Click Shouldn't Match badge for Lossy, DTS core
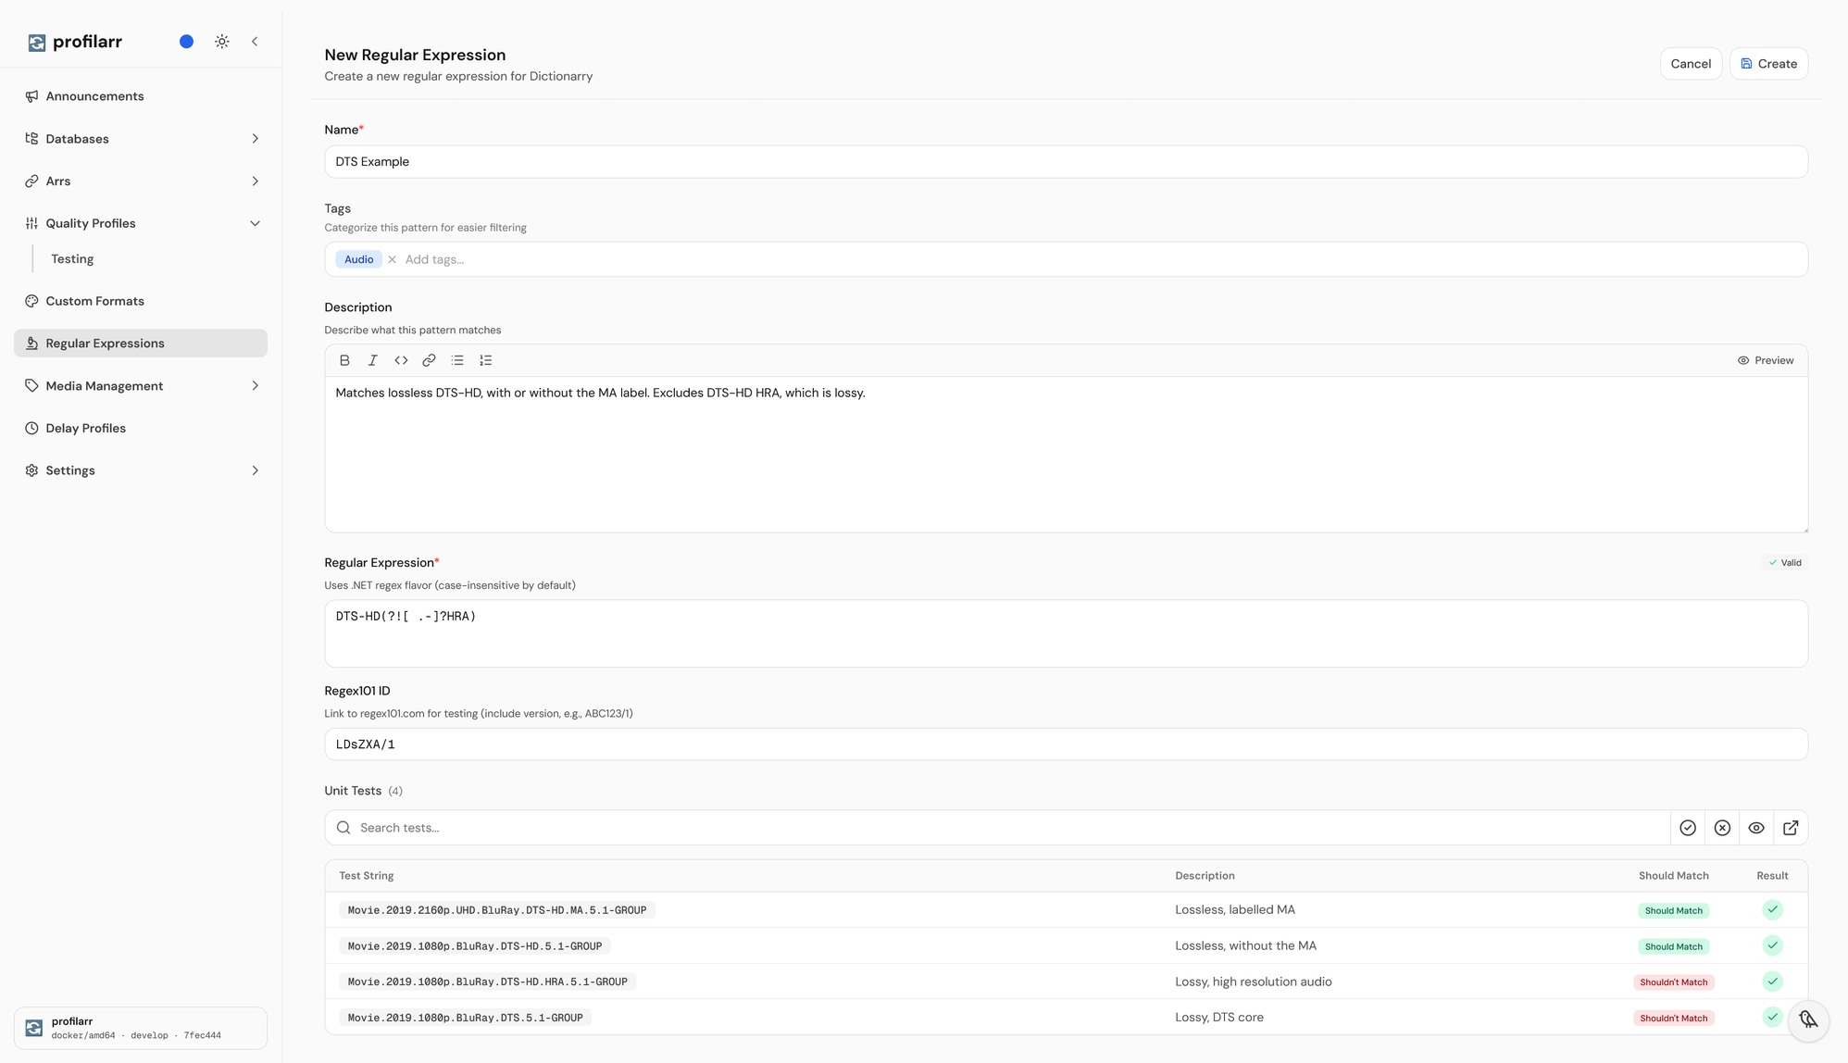 click(x=1673, y=1019)
